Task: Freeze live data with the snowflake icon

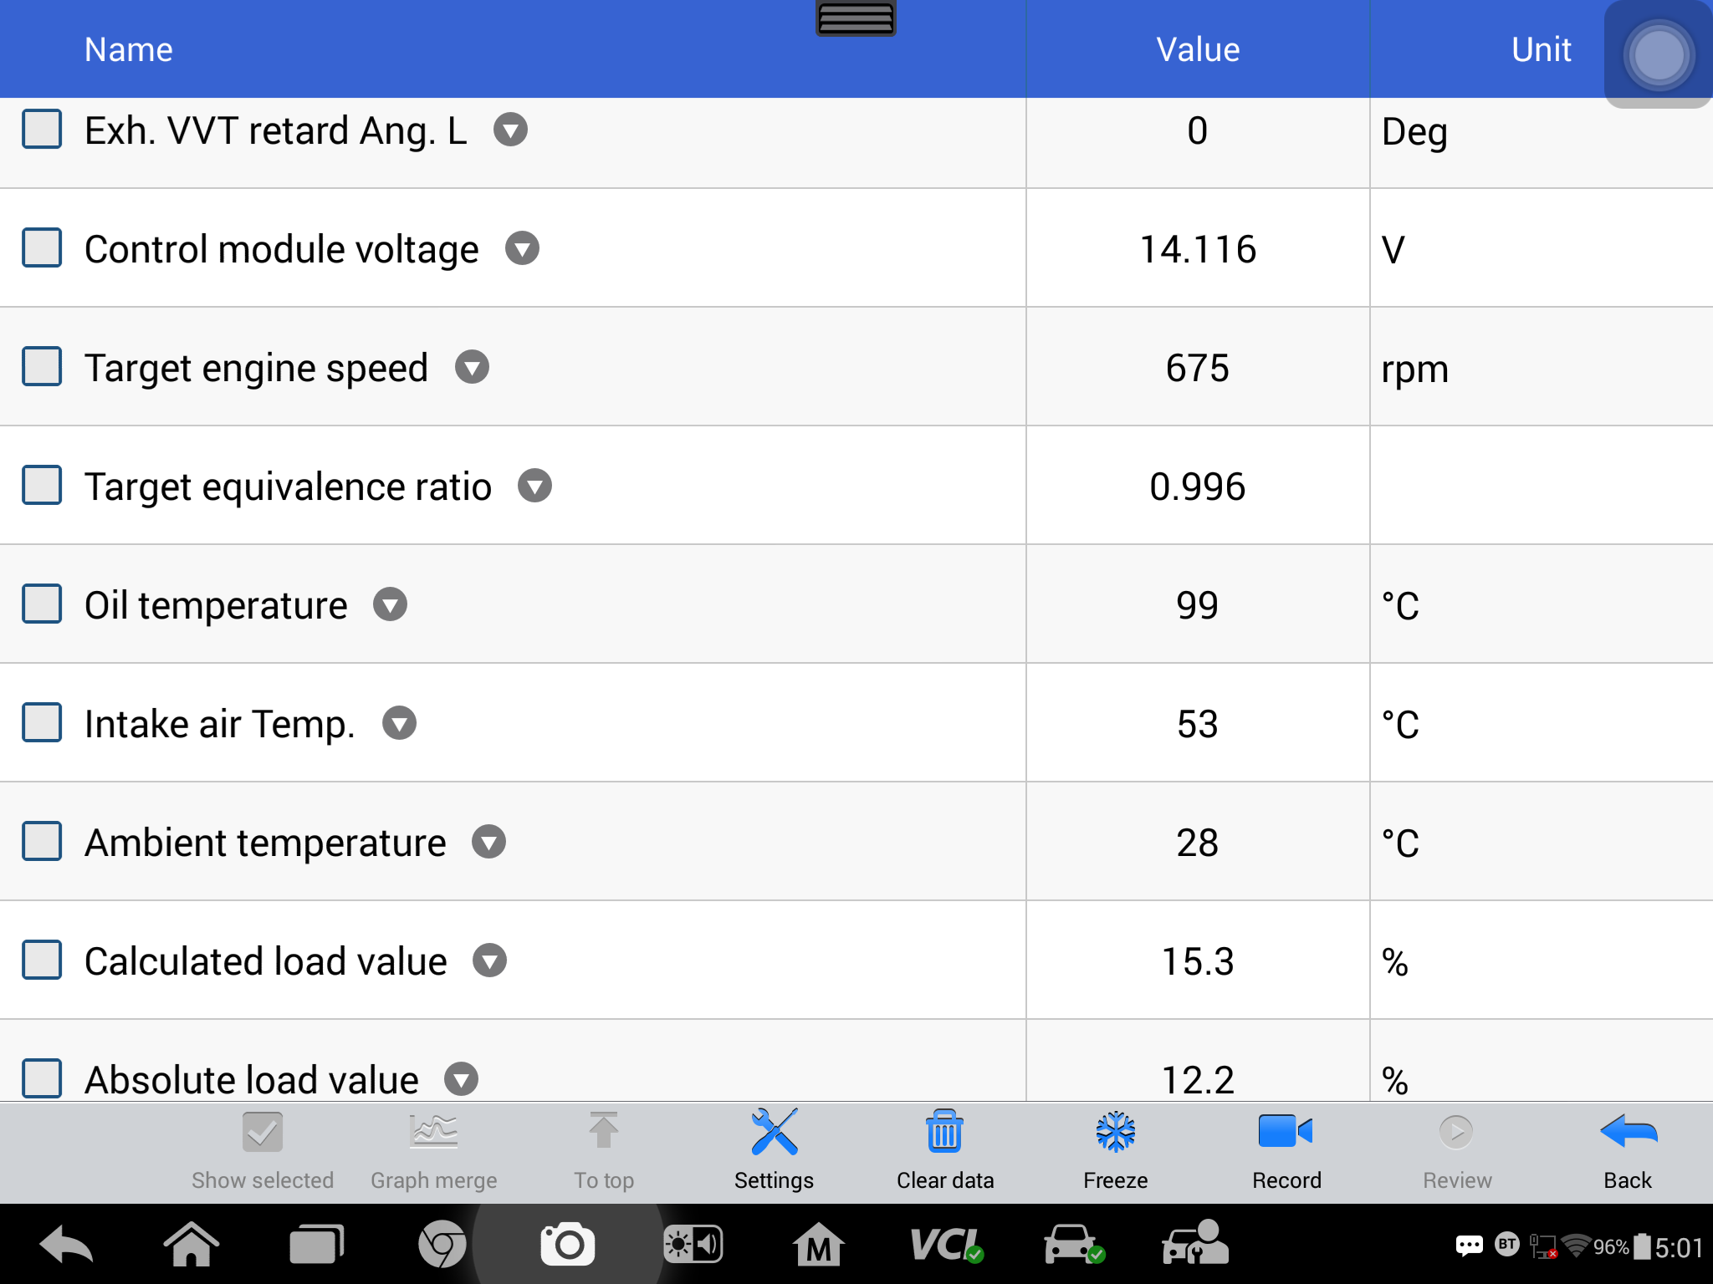Action: tap(1116, 1133)
